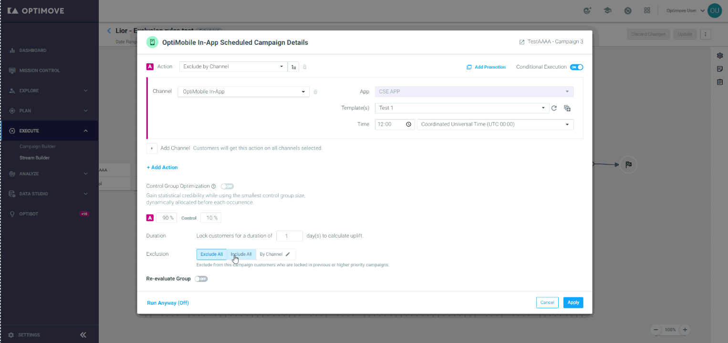Click the copy template icon next to refresh
This screenshot has height=343, width=728.
567,108
